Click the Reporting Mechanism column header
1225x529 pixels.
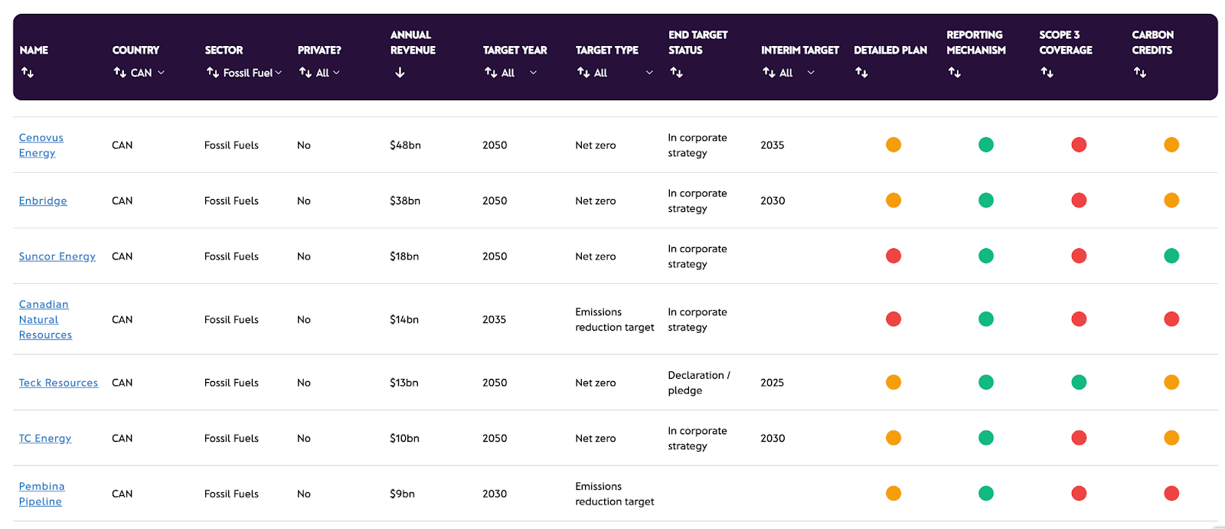tap(976, 43)
